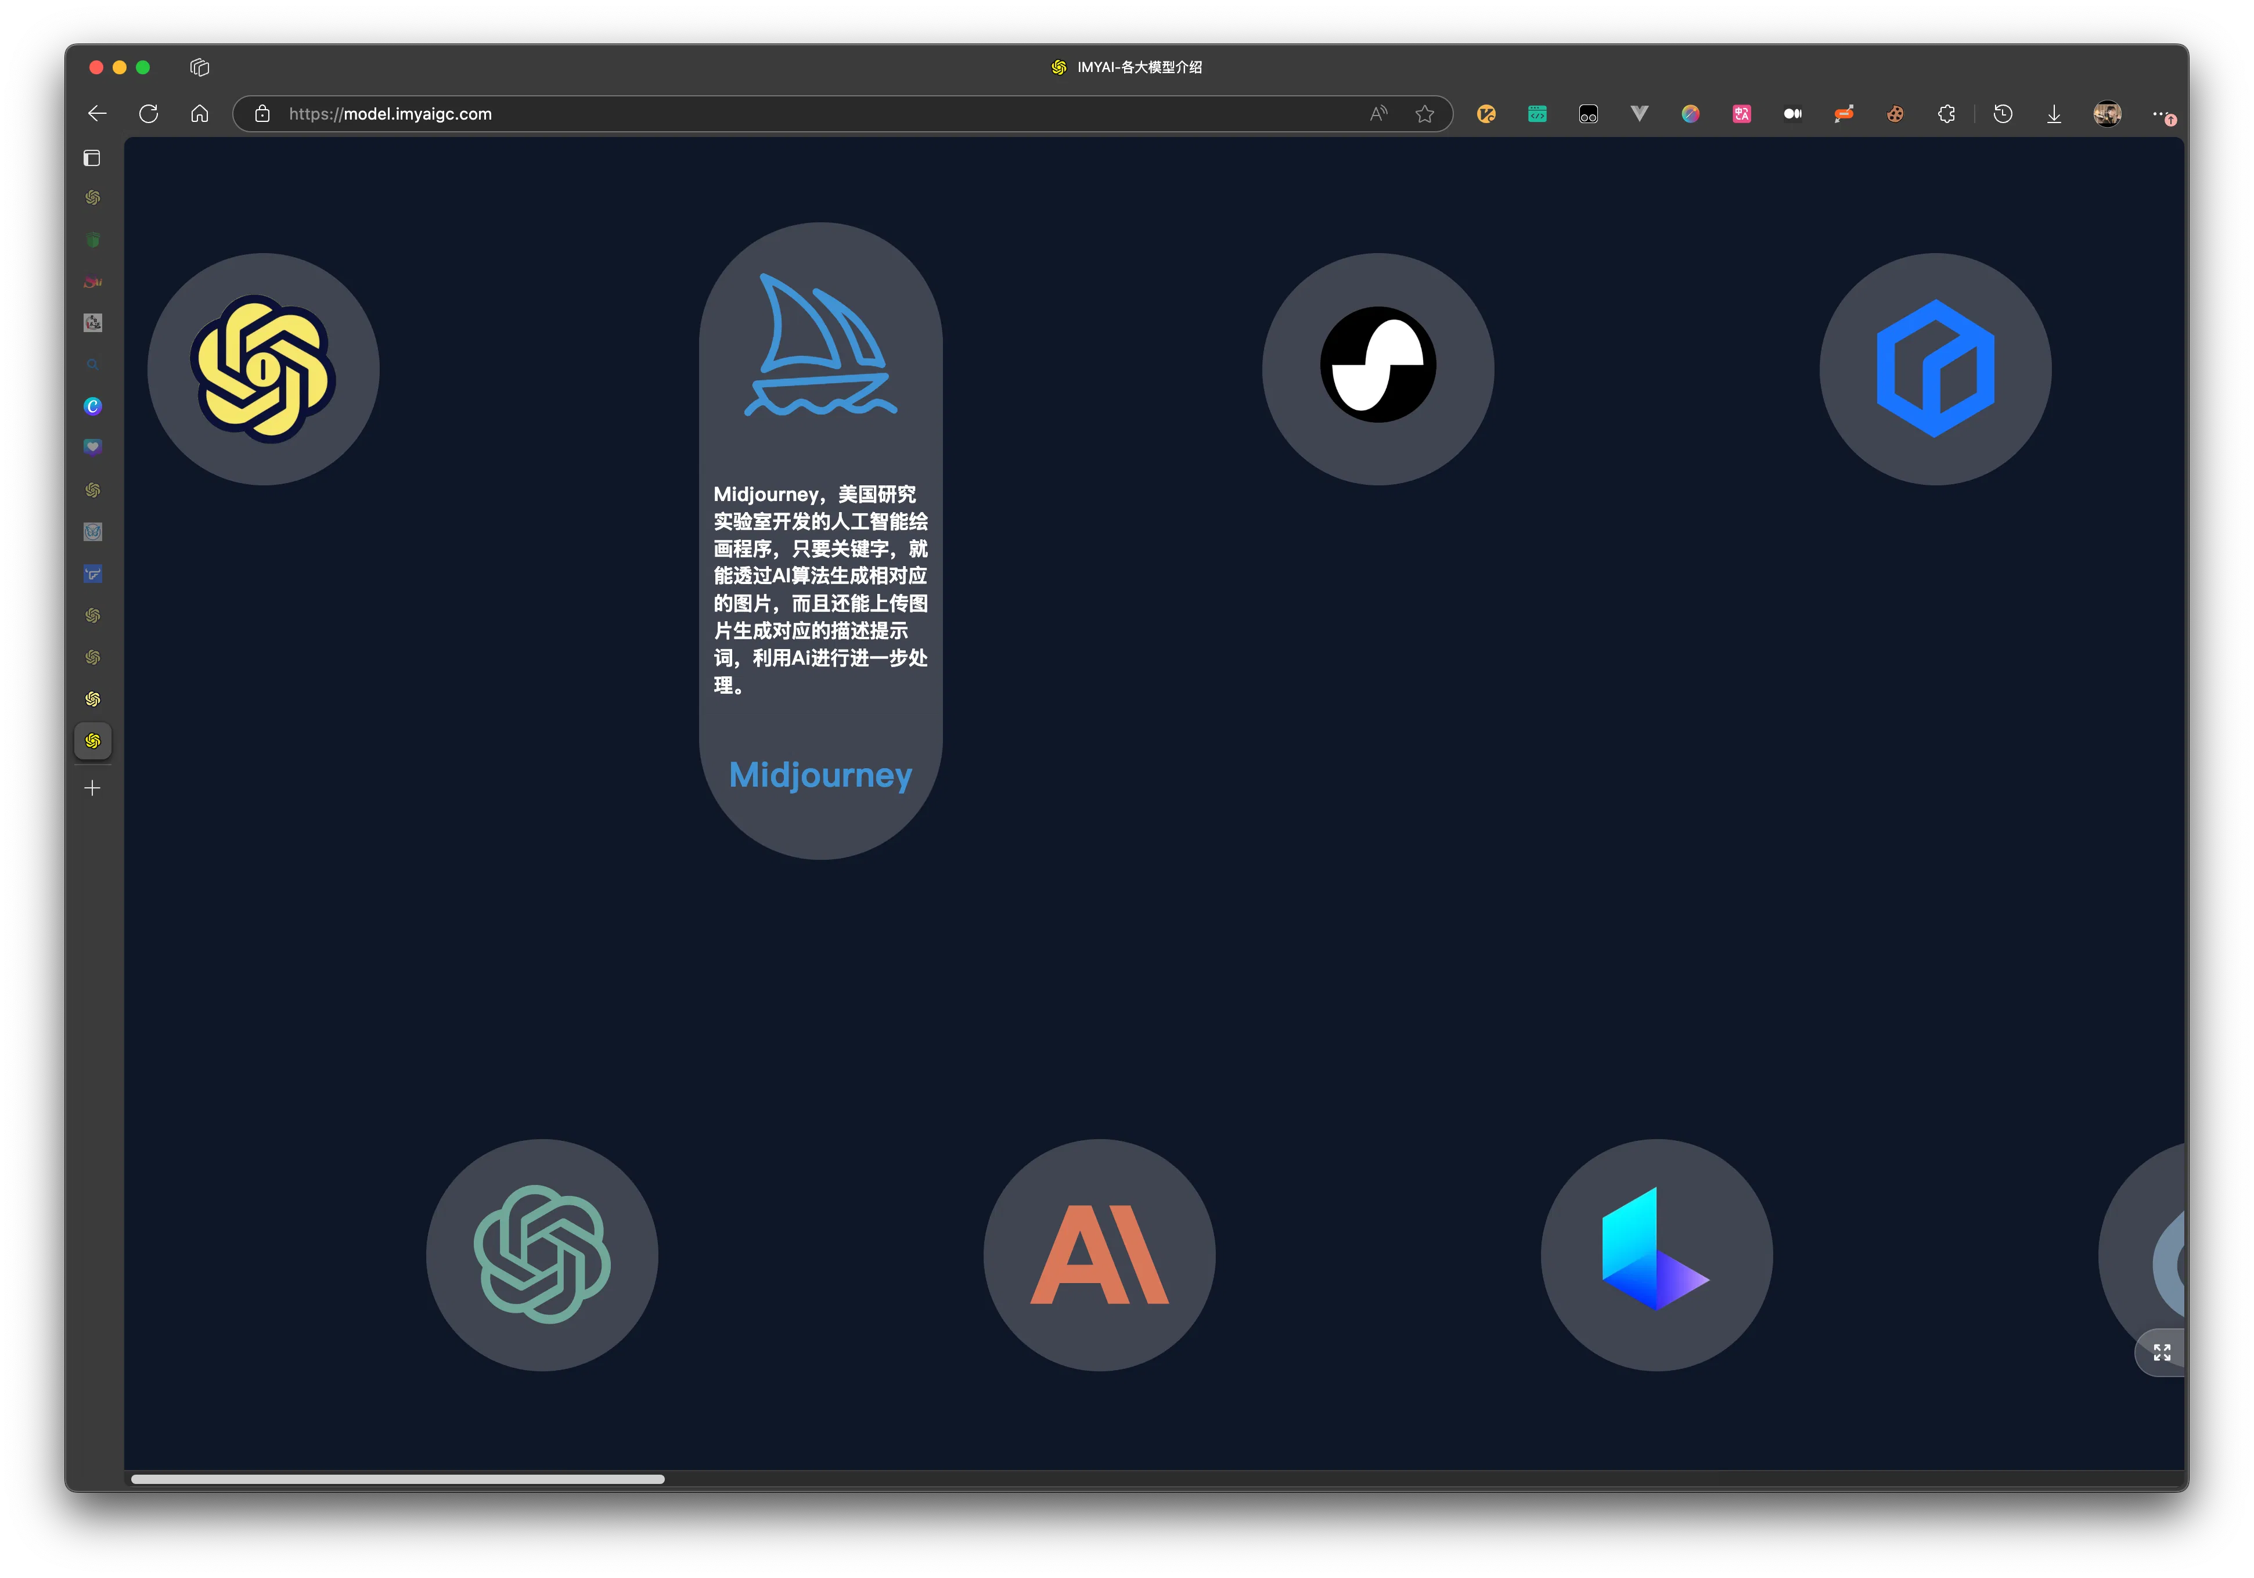
Task: Go back to the previous page
Action: (x=97, y=114)
